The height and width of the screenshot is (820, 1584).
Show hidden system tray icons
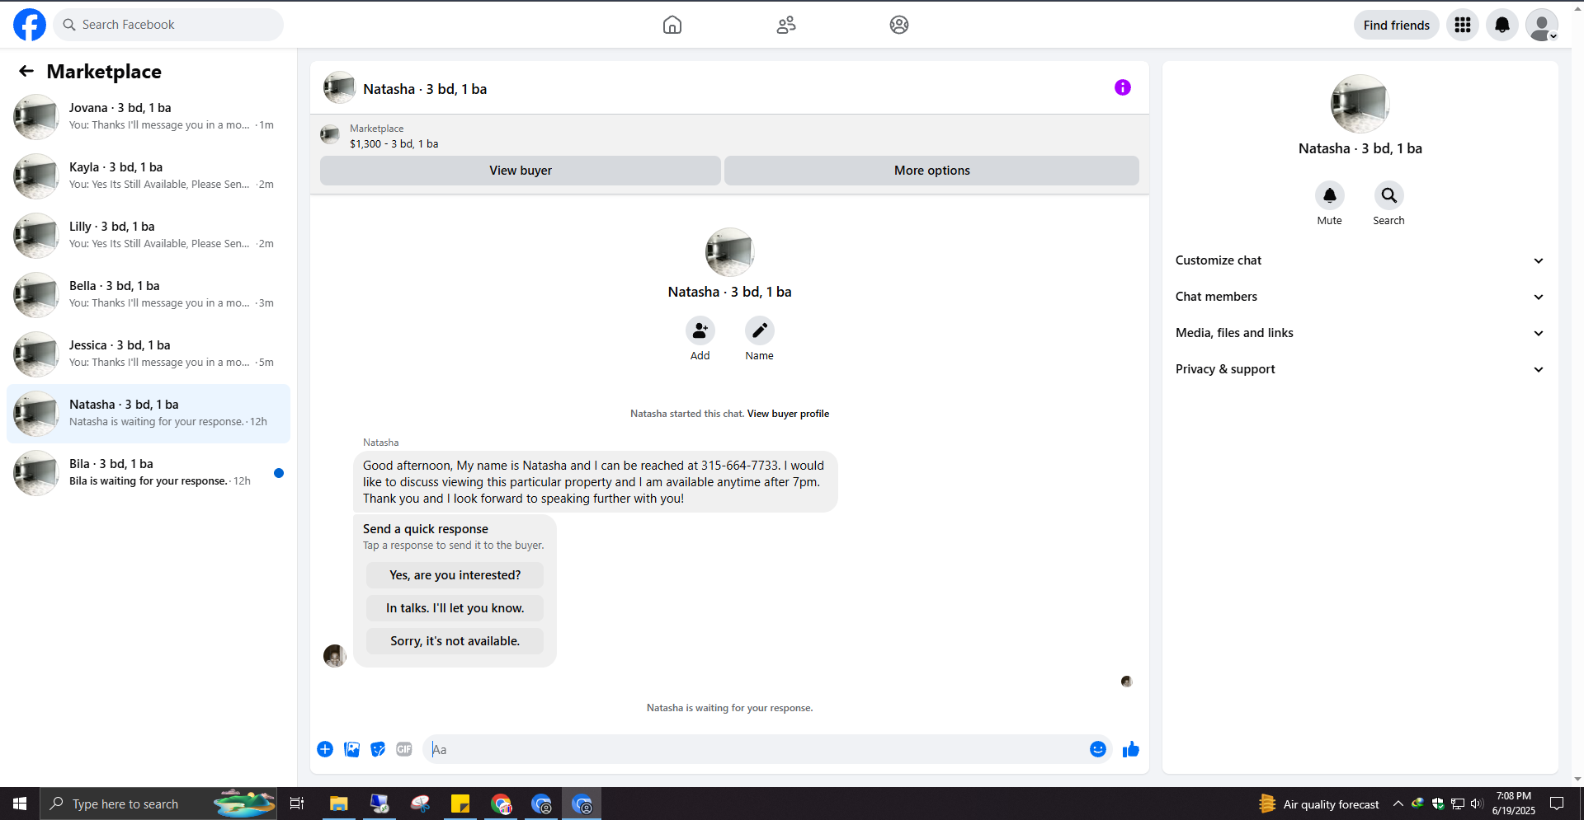pyautogui.click(x=1398, y=804)
